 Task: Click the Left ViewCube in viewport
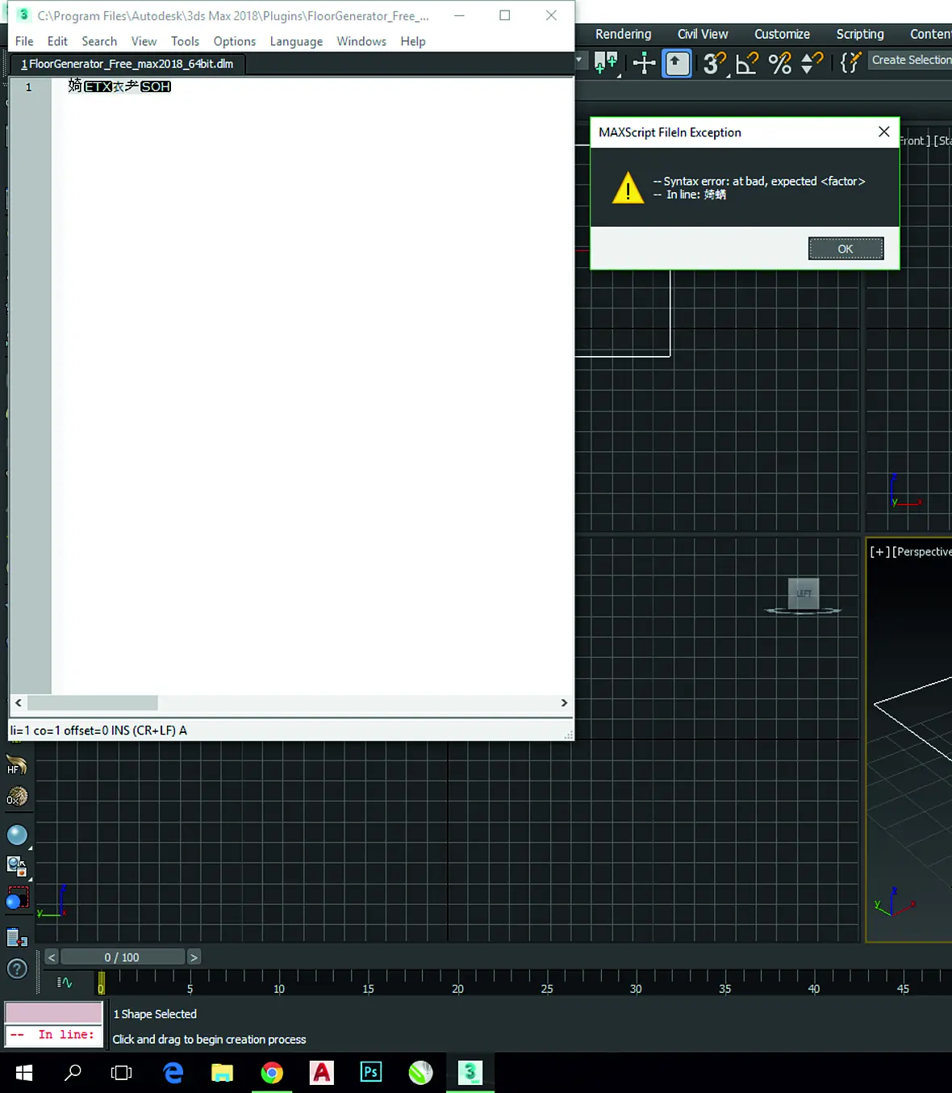(x=804, y=593)
